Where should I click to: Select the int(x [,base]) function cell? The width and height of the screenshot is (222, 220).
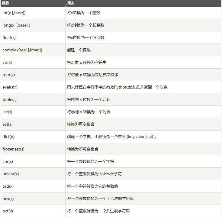pos(14,13)
